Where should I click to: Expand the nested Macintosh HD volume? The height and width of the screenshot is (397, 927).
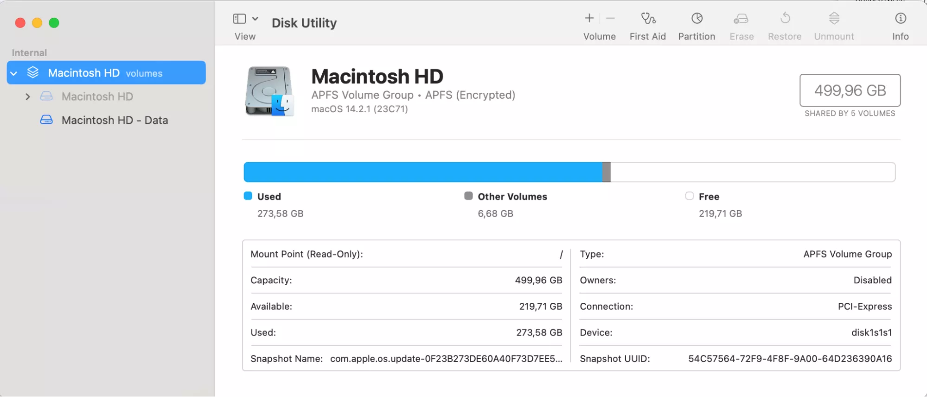click(28, 96)
